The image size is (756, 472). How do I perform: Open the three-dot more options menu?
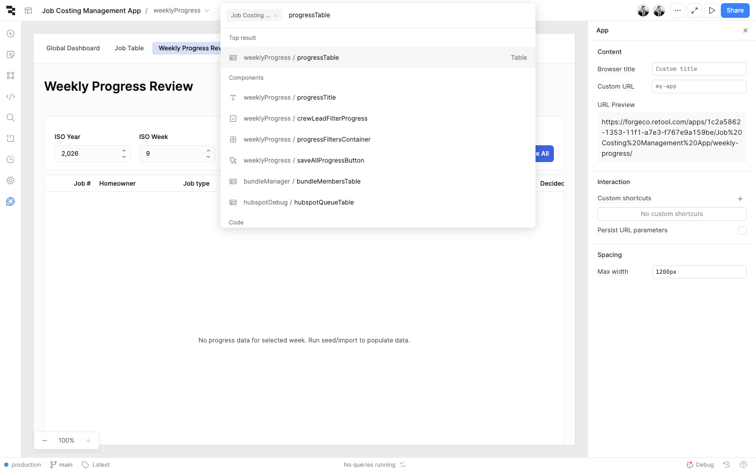pyautogui.click(x=678, y=10)
